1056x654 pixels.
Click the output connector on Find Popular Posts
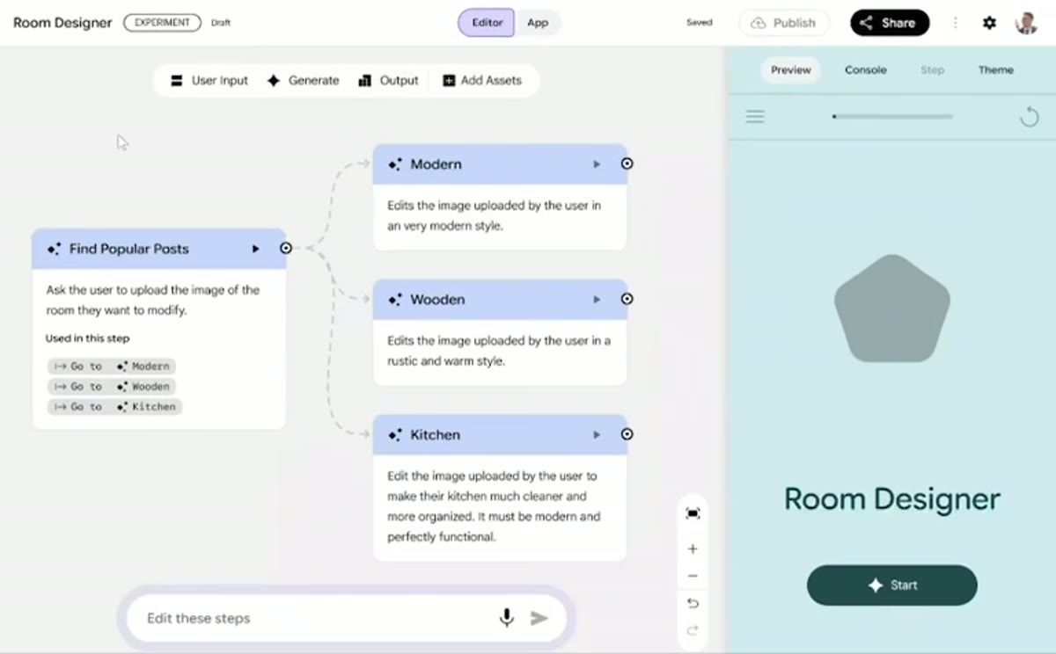pyautogui.click(x=286, y=249)
